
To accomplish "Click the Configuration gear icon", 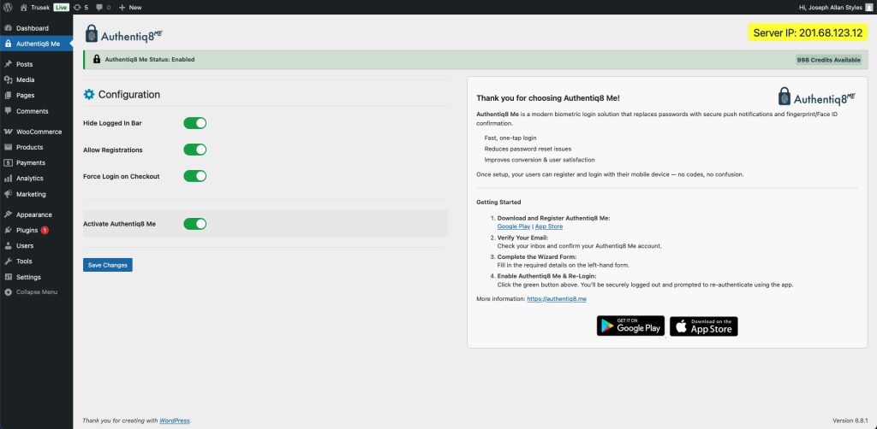I will [89, 95].
